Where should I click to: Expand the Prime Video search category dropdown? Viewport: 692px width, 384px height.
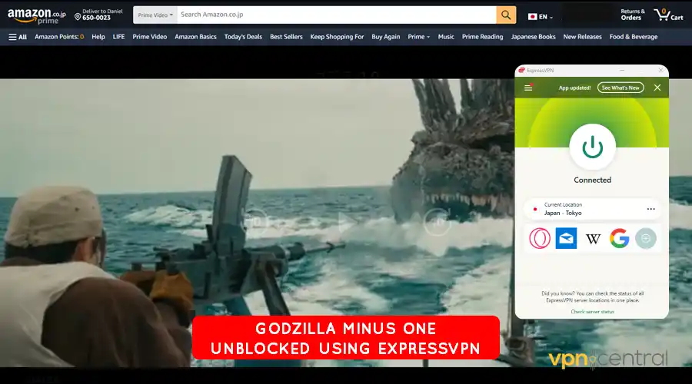click(x=155, y=15)
